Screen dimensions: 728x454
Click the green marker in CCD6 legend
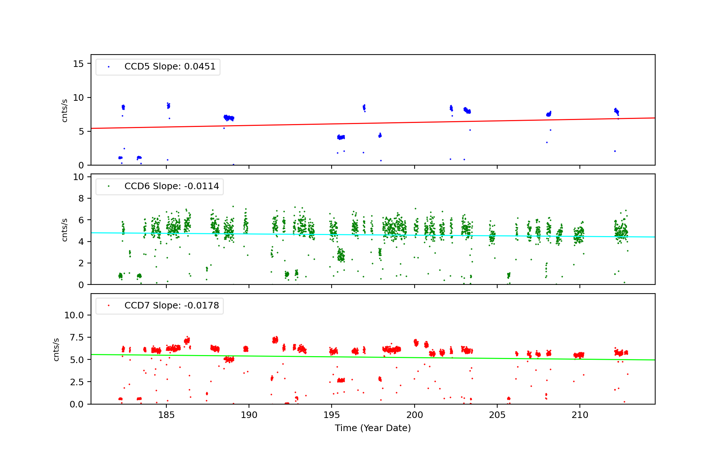(x=108, y=186)
